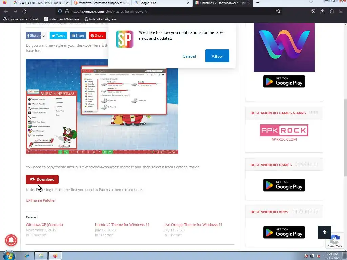The image size is (347, 260).
Task: Reload the page with the refresh icon
Action: pyautogui.click(x=24, y=11)
